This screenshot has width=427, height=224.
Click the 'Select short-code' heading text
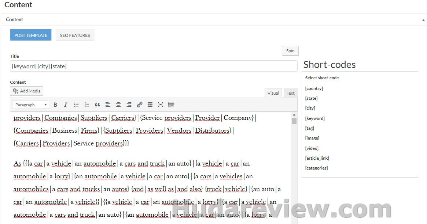322,78
